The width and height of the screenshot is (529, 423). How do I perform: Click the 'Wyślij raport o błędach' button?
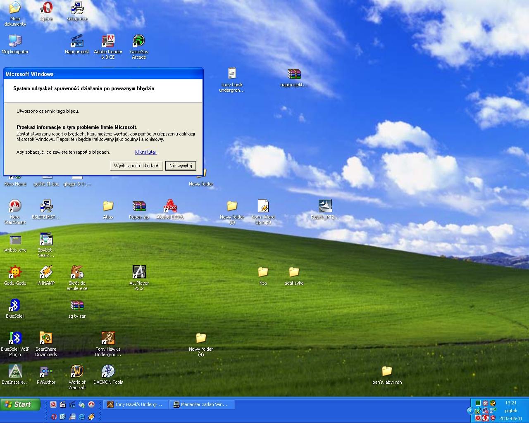pyautogui.click(x=137, y=166)
